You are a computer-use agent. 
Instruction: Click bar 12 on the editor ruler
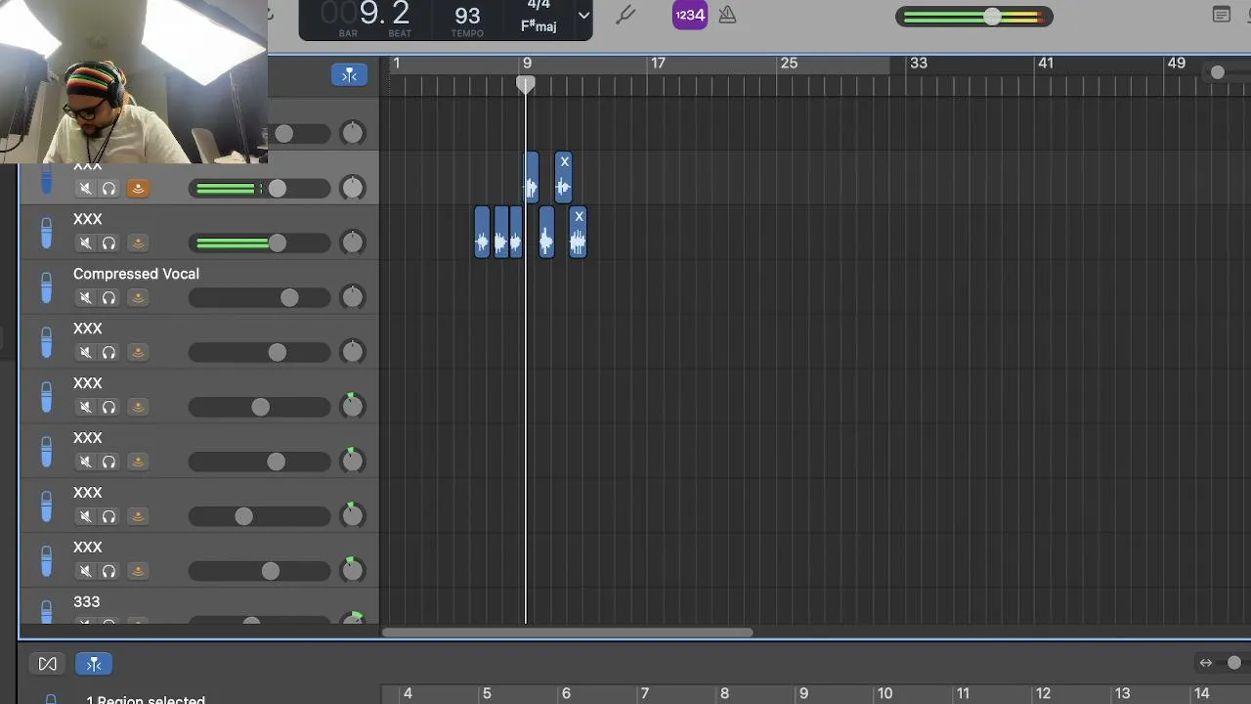point(1043,693)
